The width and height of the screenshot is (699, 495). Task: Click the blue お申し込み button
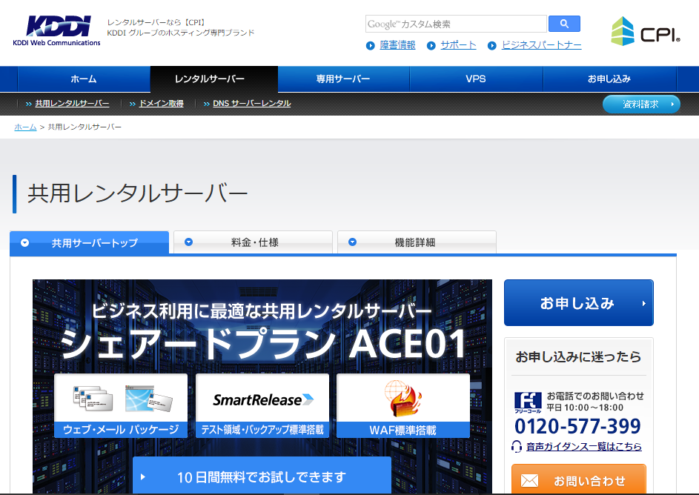[578, 302]
